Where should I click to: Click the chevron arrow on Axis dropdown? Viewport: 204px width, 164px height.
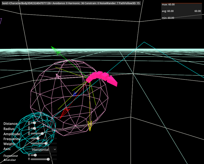[x=55, y=149]
